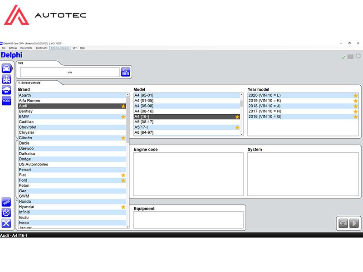Click the dotted circle status icon
The image size is (363, 272).
(x=358, y=56)
